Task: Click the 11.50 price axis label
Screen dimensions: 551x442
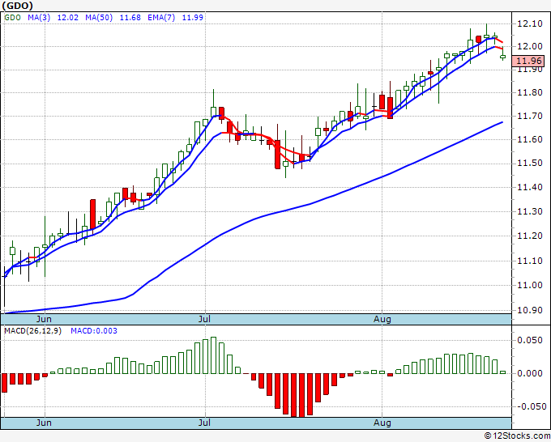Action: (x=530, y=163)
